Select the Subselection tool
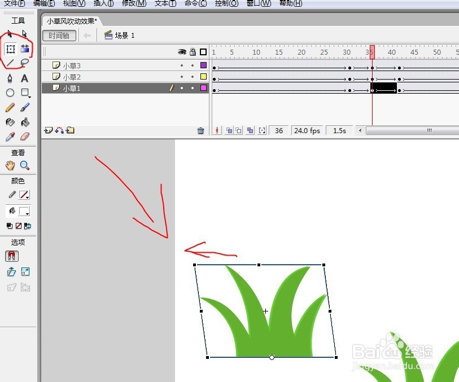Viewport: 459px width, 382px height. click(25, 34)
